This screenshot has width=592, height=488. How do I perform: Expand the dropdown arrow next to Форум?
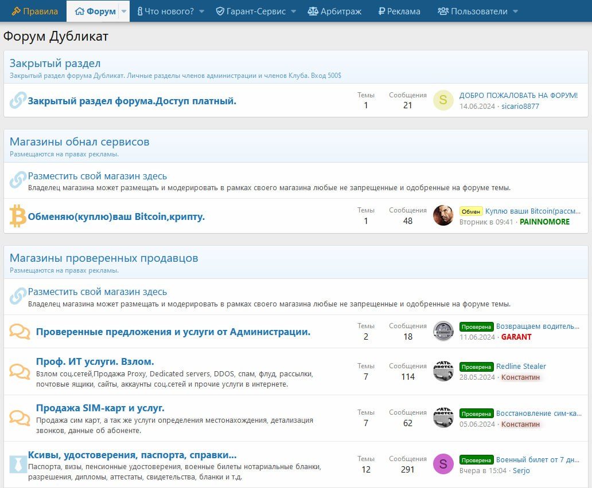[x=123, y=11]
